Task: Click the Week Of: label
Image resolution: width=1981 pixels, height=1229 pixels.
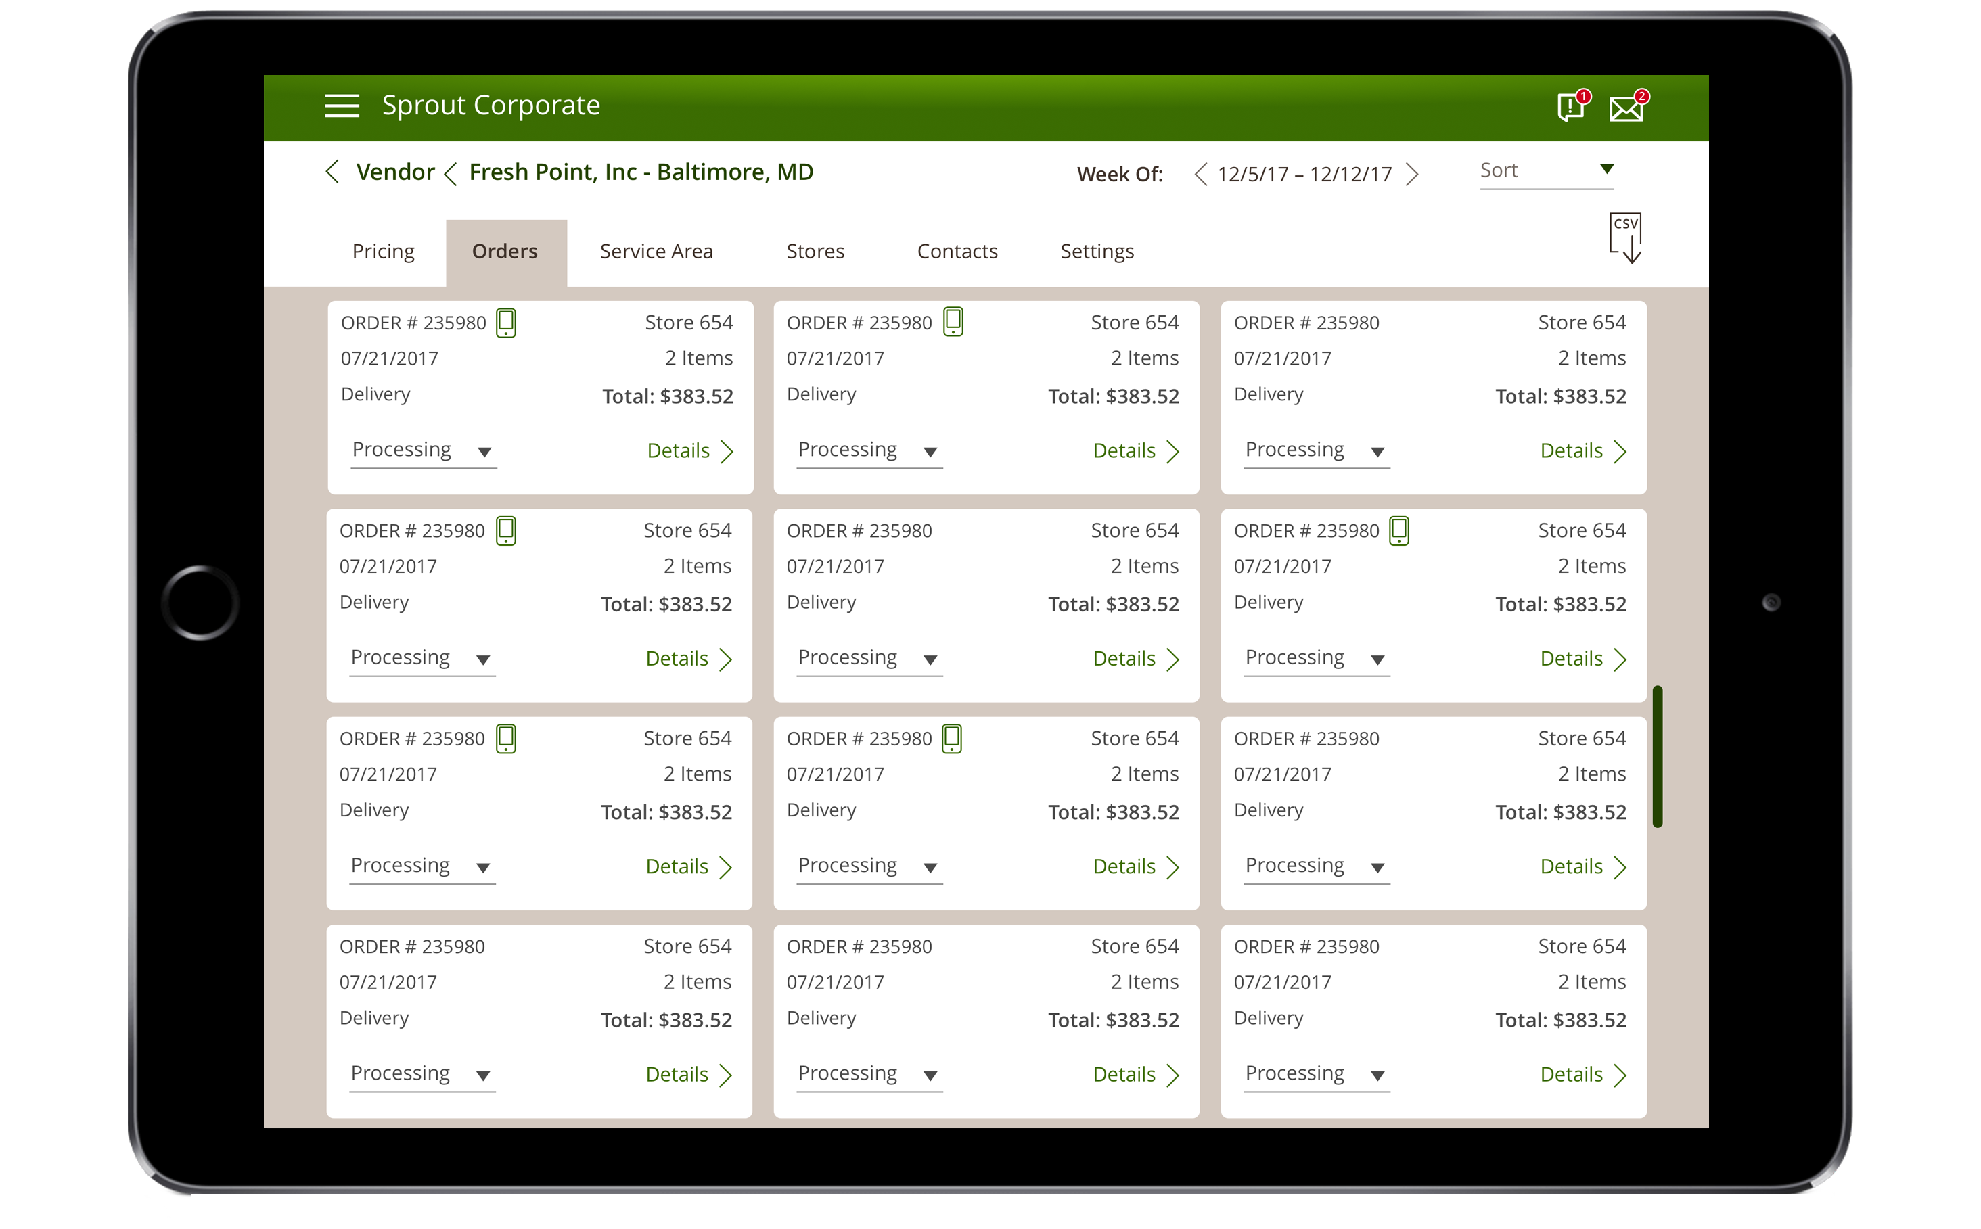Action: [x=1119, y=175]
